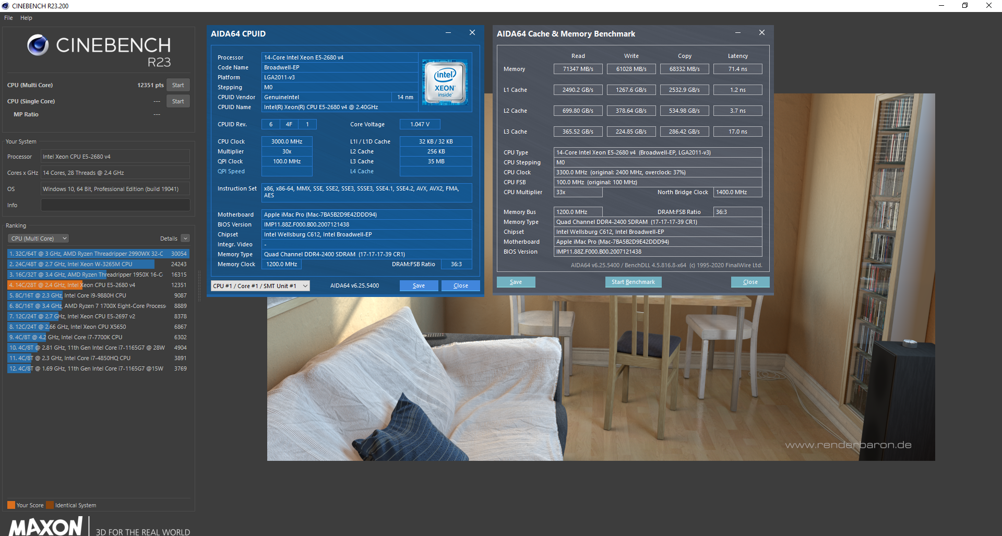Viewport: 1002px width, 536px height.
Task: Click Cores x GHz field in Your System
Action: click(115, 173)
